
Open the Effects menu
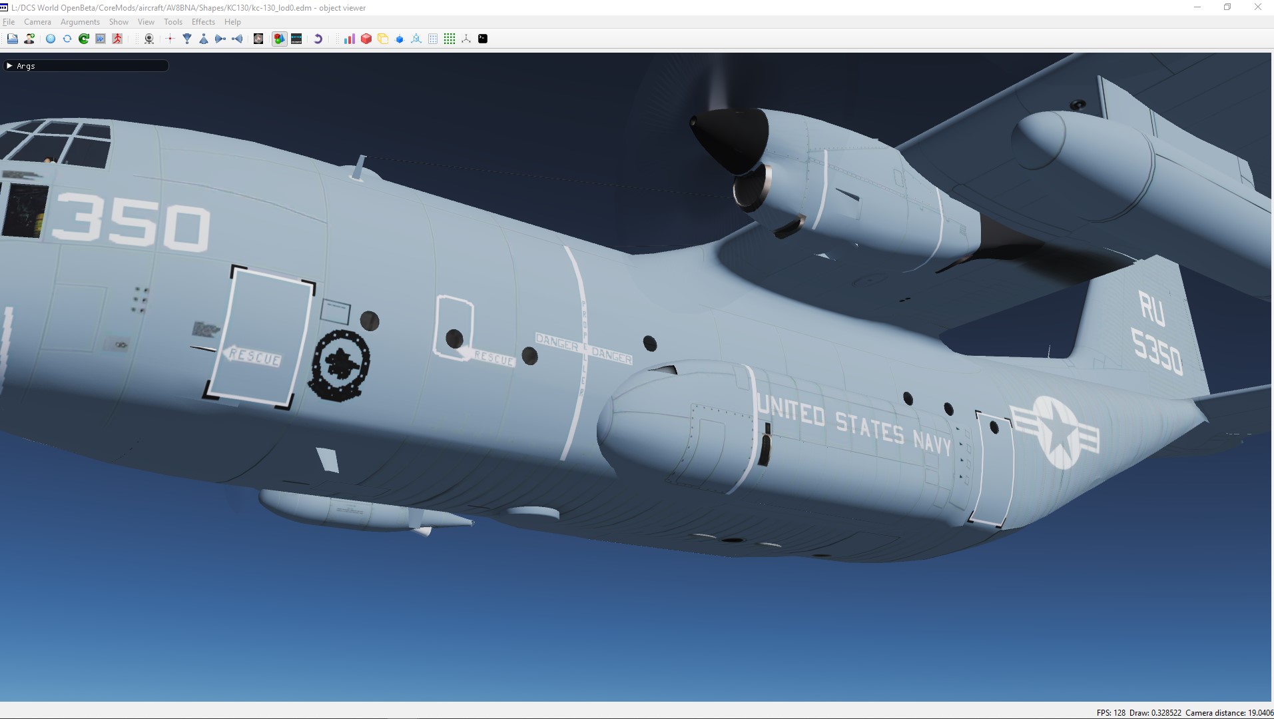pos(203,22)
